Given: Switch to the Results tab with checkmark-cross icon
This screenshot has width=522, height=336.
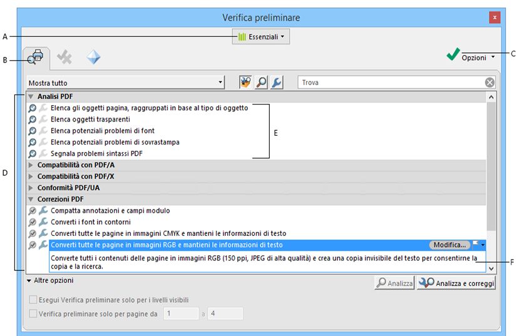Looking at the screenshot, I should pyautogui.click(x=64, y=57).
